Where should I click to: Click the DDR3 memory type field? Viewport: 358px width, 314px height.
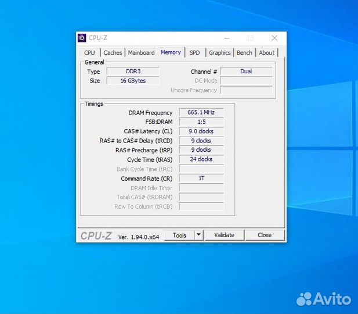(x=133, y=71)
